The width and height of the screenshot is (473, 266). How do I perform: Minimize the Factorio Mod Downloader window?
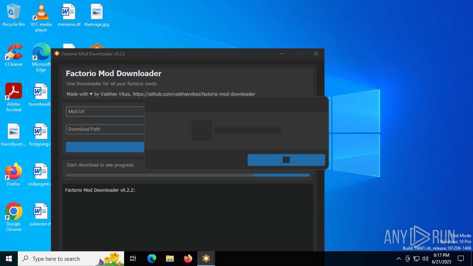pyautogui.click(x=282, y=54)
